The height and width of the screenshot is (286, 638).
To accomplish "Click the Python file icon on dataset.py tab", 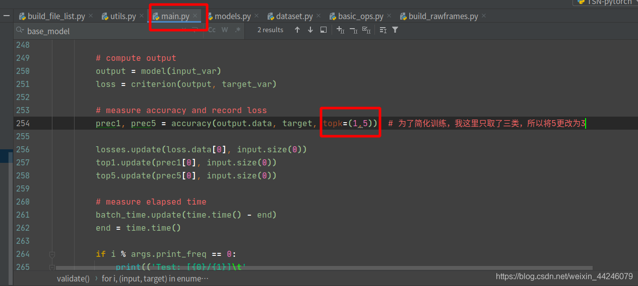I will (x=271, y=16).
